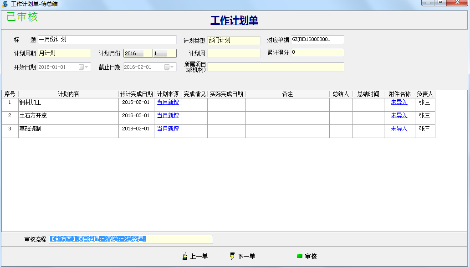Click 当月新增 link for 钢材加工

tap(168, 103)
